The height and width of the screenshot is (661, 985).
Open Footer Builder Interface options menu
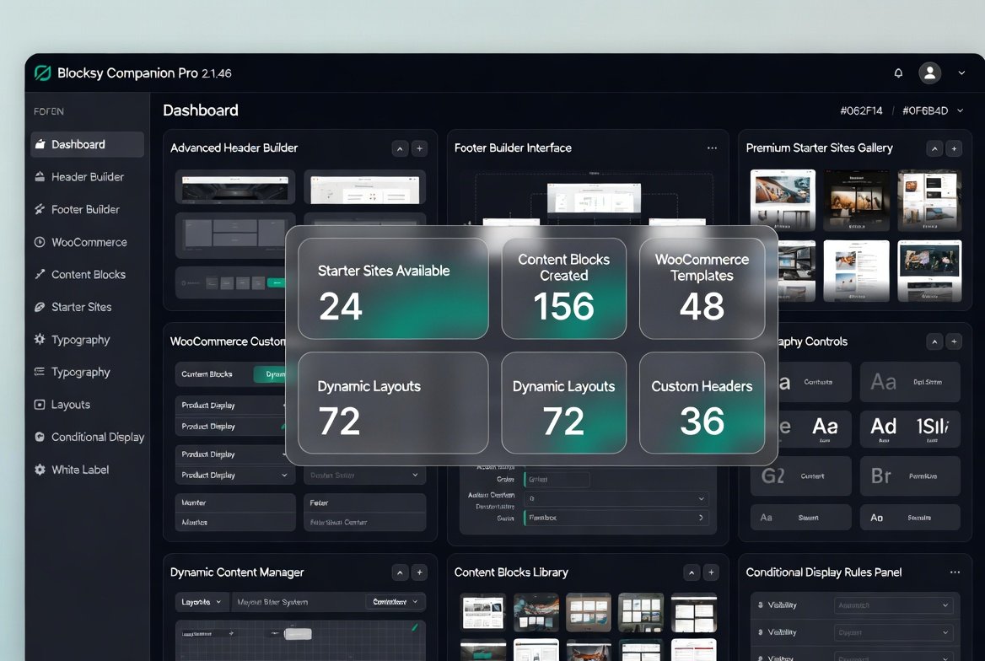click(x=712, y=148)
